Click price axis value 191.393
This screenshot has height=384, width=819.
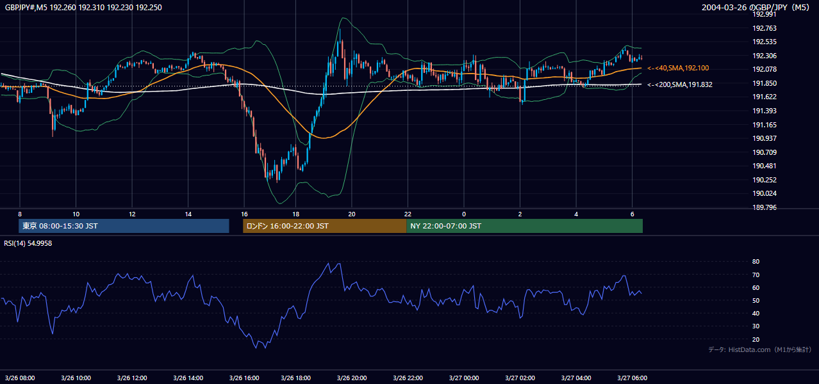764,111
